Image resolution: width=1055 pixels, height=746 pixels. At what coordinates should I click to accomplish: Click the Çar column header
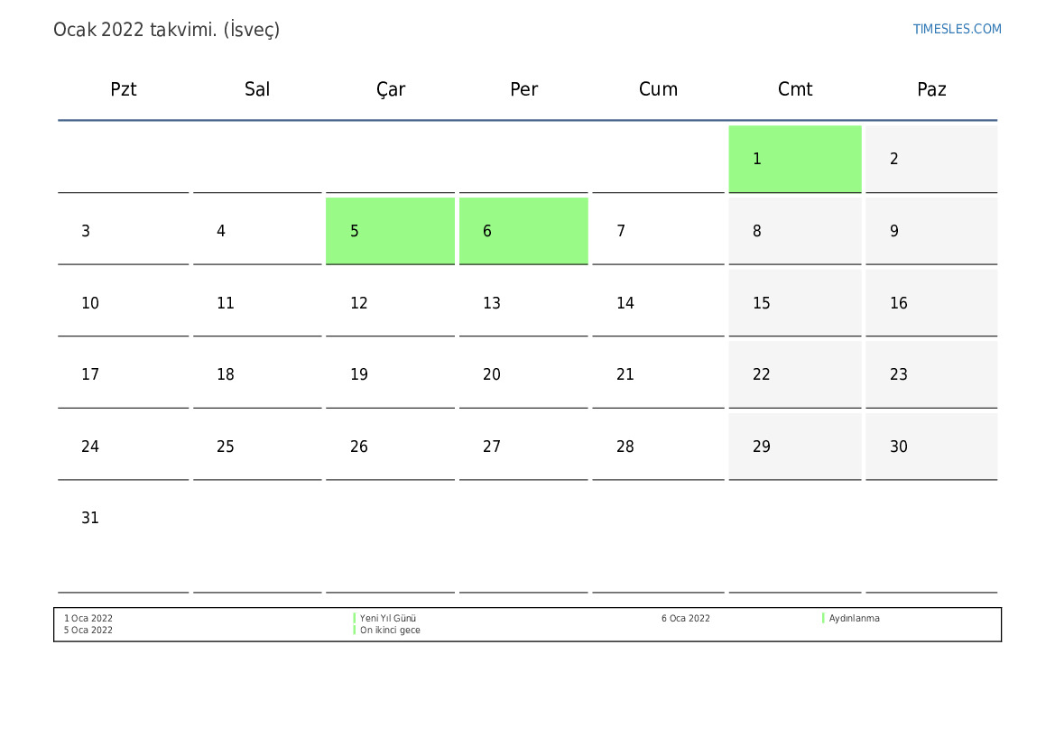point(391,89)
